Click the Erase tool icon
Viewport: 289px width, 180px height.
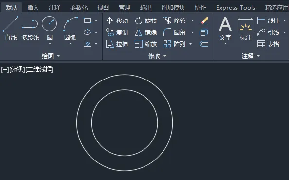[x=204, y=20]
